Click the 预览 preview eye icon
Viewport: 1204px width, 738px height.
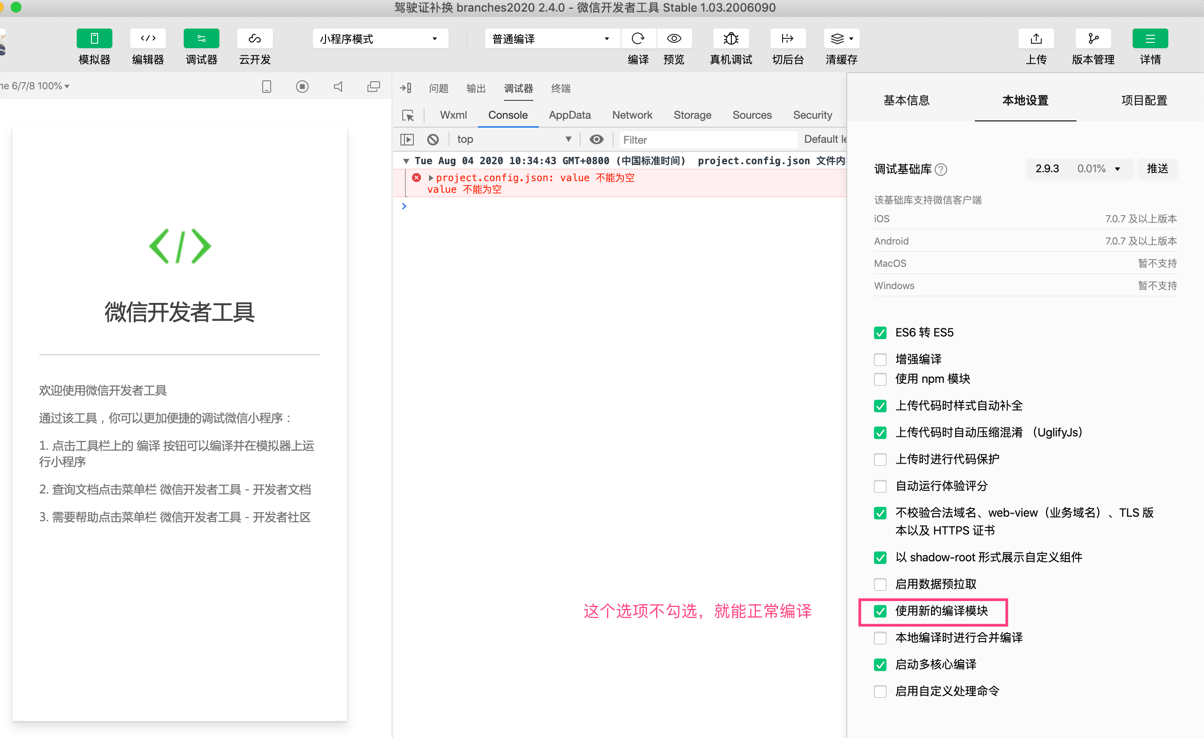(x=674, y=39)
